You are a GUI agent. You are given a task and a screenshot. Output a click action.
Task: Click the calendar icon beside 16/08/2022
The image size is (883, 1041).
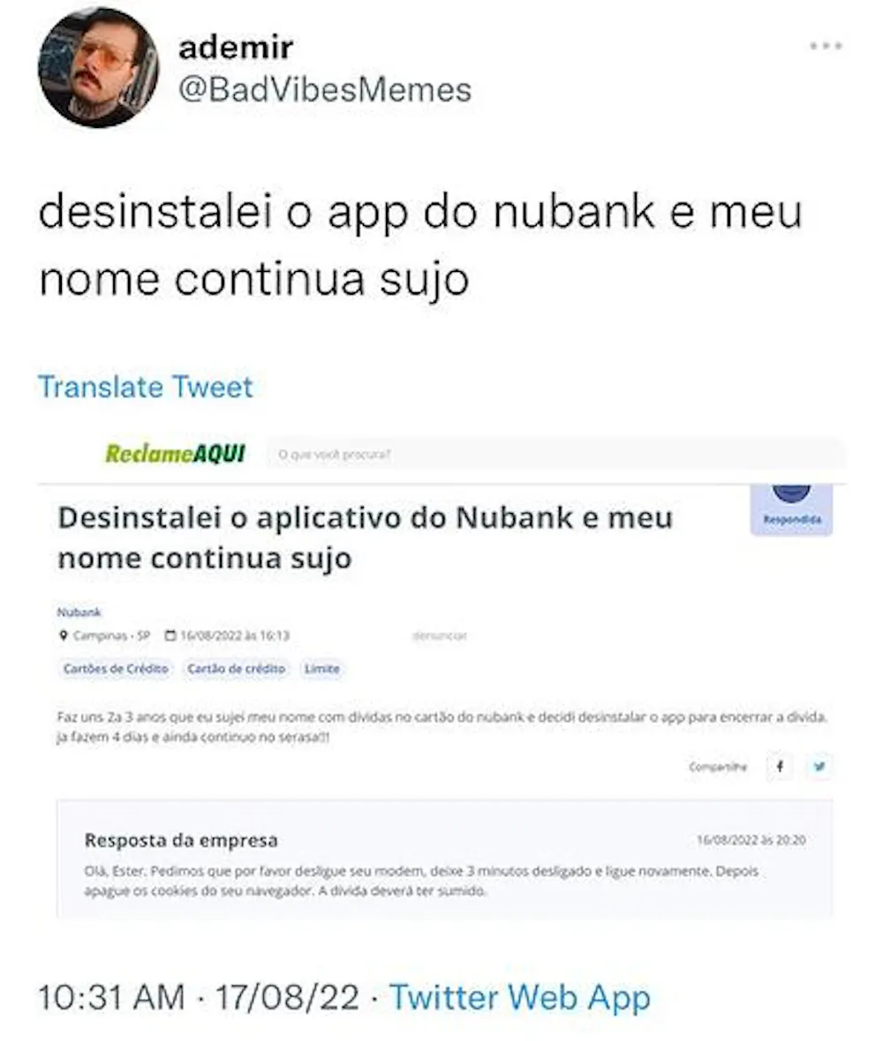170,636
